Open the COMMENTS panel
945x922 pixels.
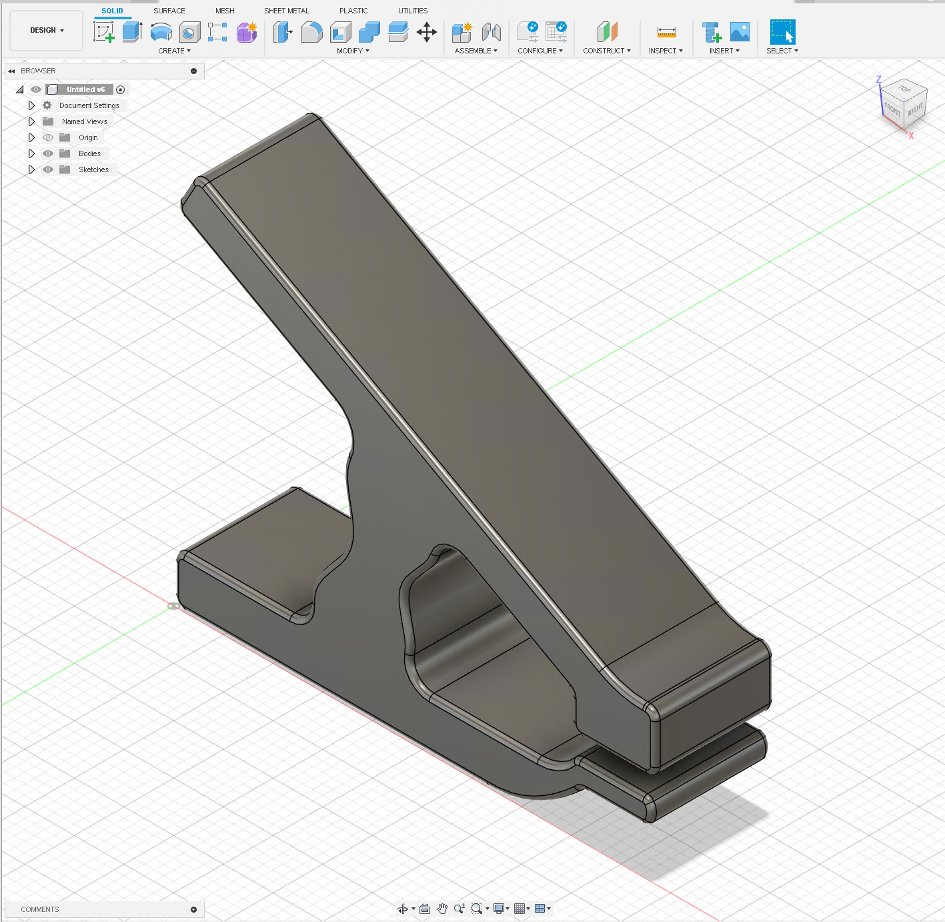pyautogui.click(x=39, y=909)
